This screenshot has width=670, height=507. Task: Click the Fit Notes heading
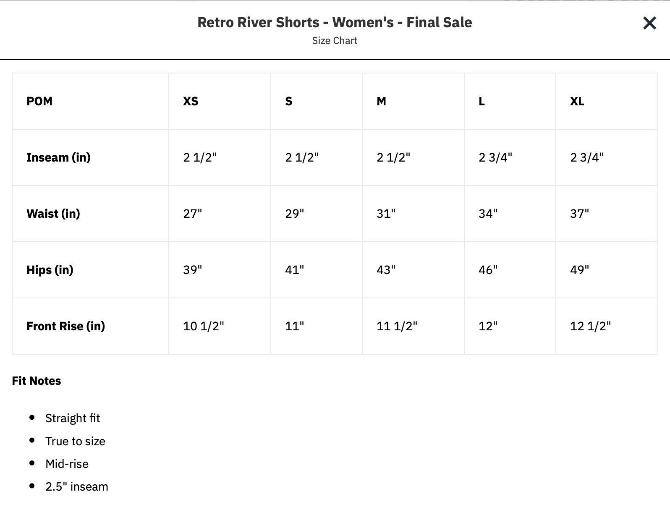37,381
